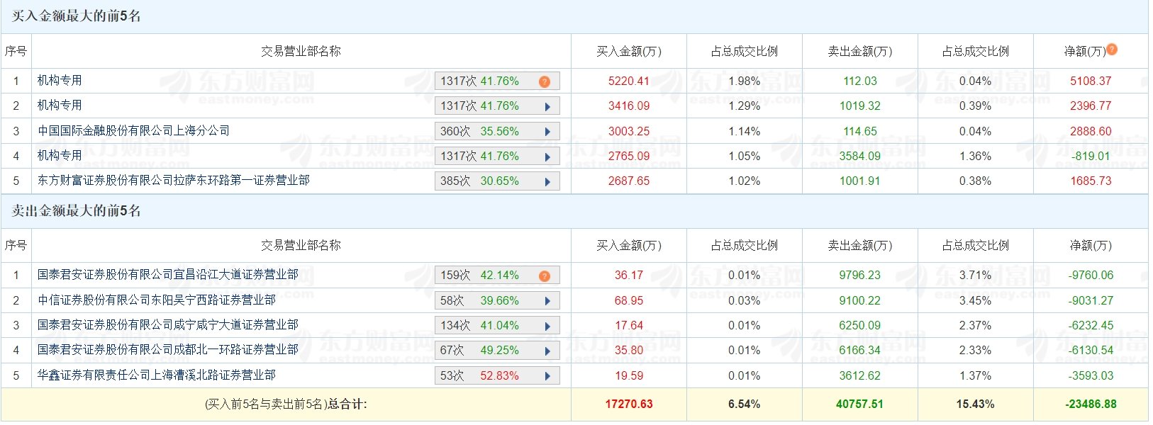Image resolution: width=1153 pixels, height=425 pixels.
Task: Open 机构专用 link in buy row 1
Action: point(60,81)
